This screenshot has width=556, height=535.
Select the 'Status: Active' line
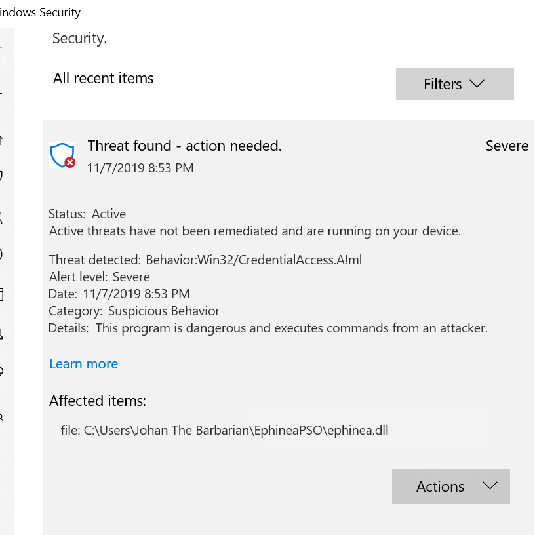coord(87,214)
